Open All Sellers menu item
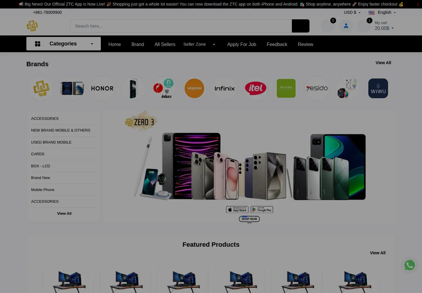Image resolution: width=422 pixels, height=293 pixels. 165,44
